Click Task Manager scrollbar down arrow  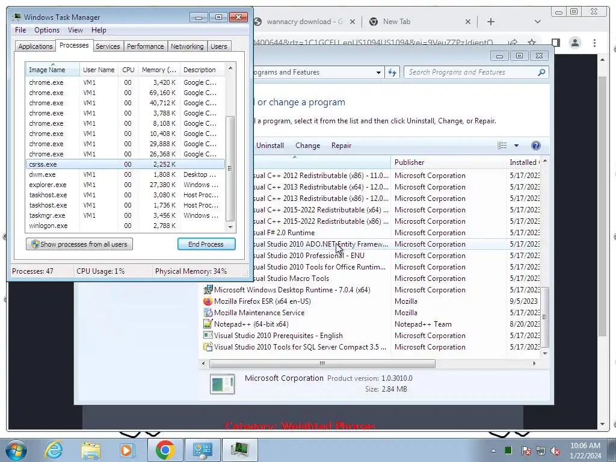click(x=230, y=227)
